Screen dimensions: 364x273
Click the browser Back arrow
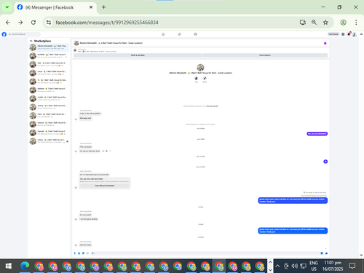coord(8,23)
